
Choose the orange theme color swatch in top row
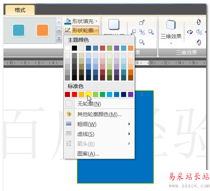click(x=131, y=48)
